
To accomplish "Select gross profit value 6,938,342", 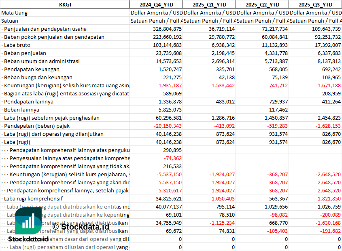I will 223,45.
